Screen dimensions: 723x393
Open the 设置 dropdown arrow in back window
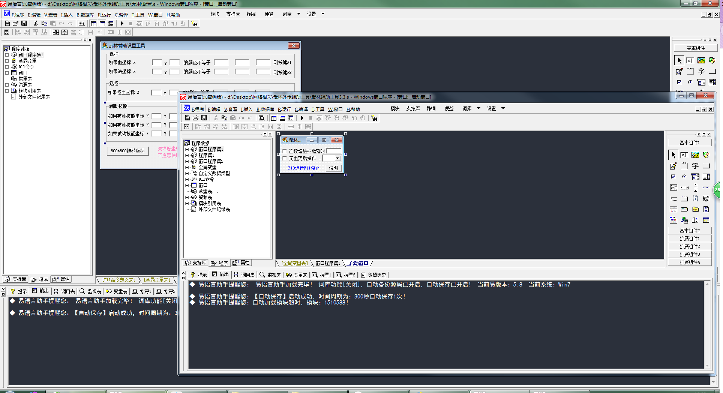pyautogui.click(x=323, y=14)
